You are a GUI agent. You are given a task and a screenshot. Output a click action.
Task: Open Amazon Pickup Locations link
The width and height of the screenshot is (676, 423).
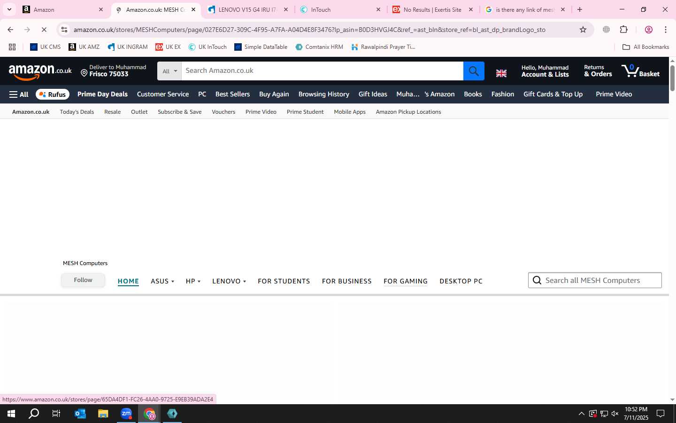click(x=408, y=112)
